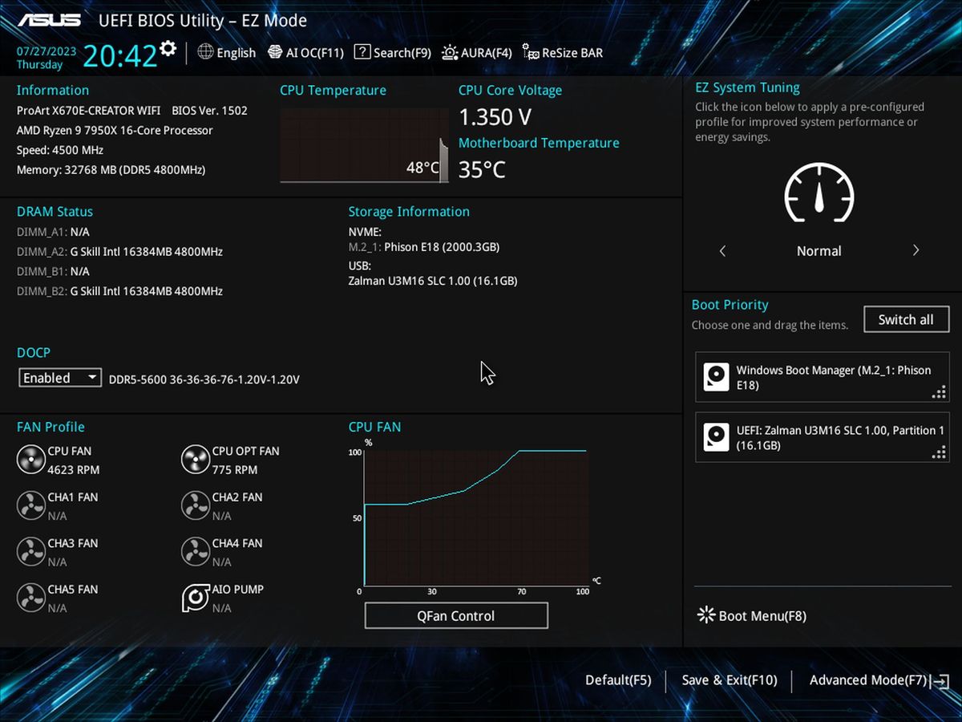Click the Search question mark icon

coord(362,52)
